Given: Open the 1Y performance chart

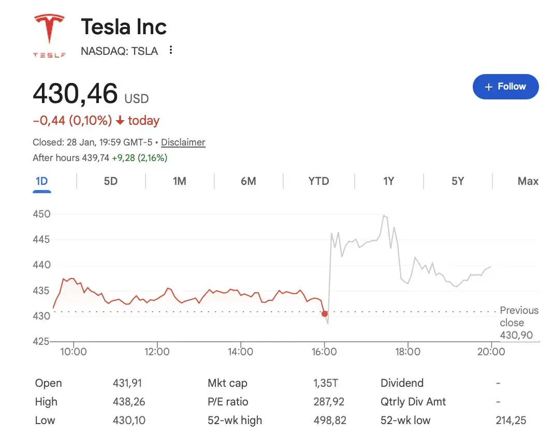Looking at the screenshot, I should click(x=389, y=181).
